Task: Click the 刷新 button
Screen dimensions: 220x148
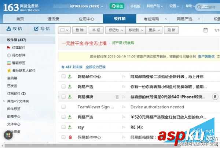Action: pos(171,30)
